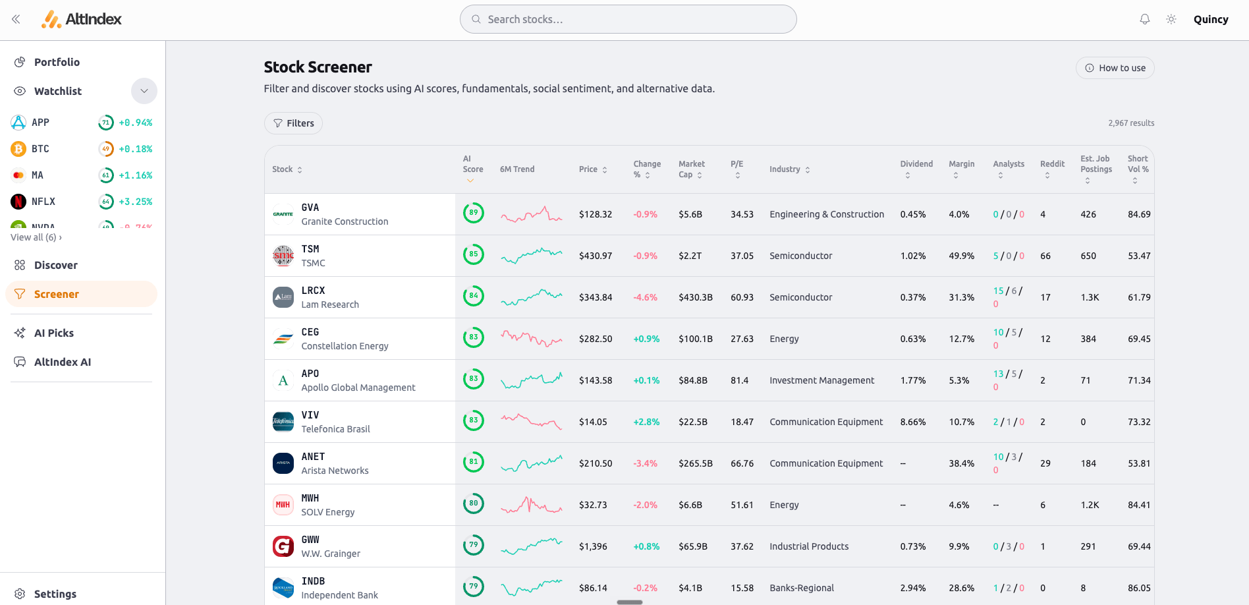The width and height of the screenshot is (1249, 605).
Task: Click the Independent Bank logo
Action: [x=283, y=588]
